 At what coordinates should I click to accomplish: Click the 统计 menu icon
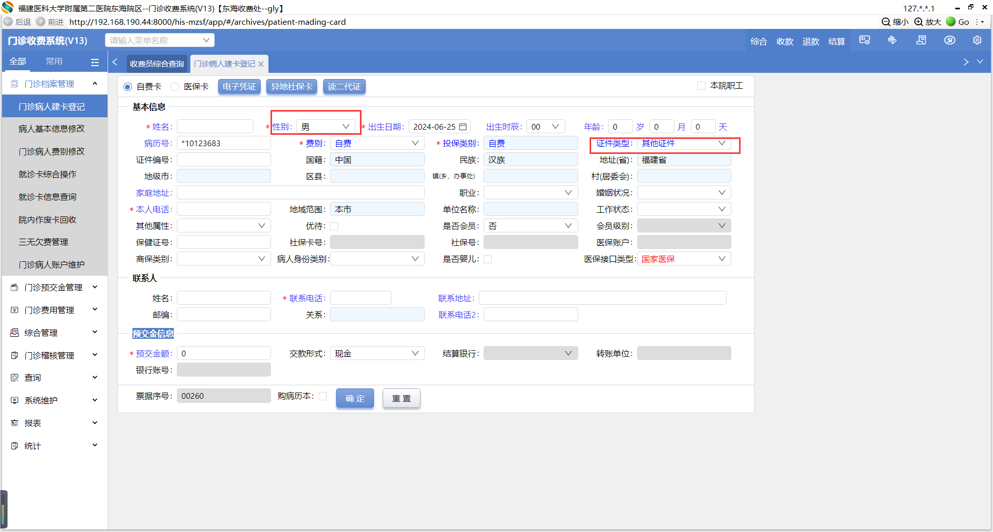coord(14,446)
